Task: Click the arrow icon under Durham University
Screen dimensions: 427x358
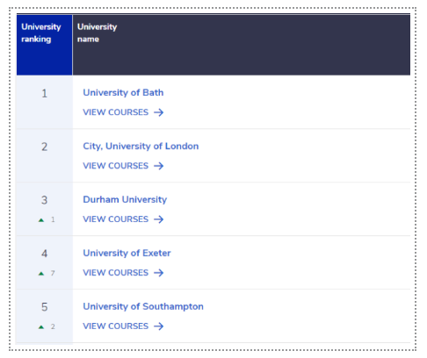Action: click(159, 219)
